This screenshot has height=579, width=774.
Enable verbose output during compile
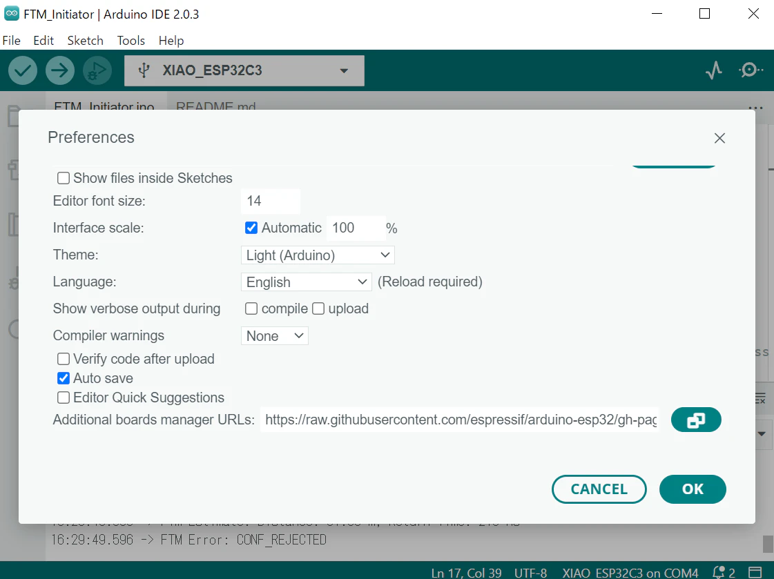click(251, 308)
